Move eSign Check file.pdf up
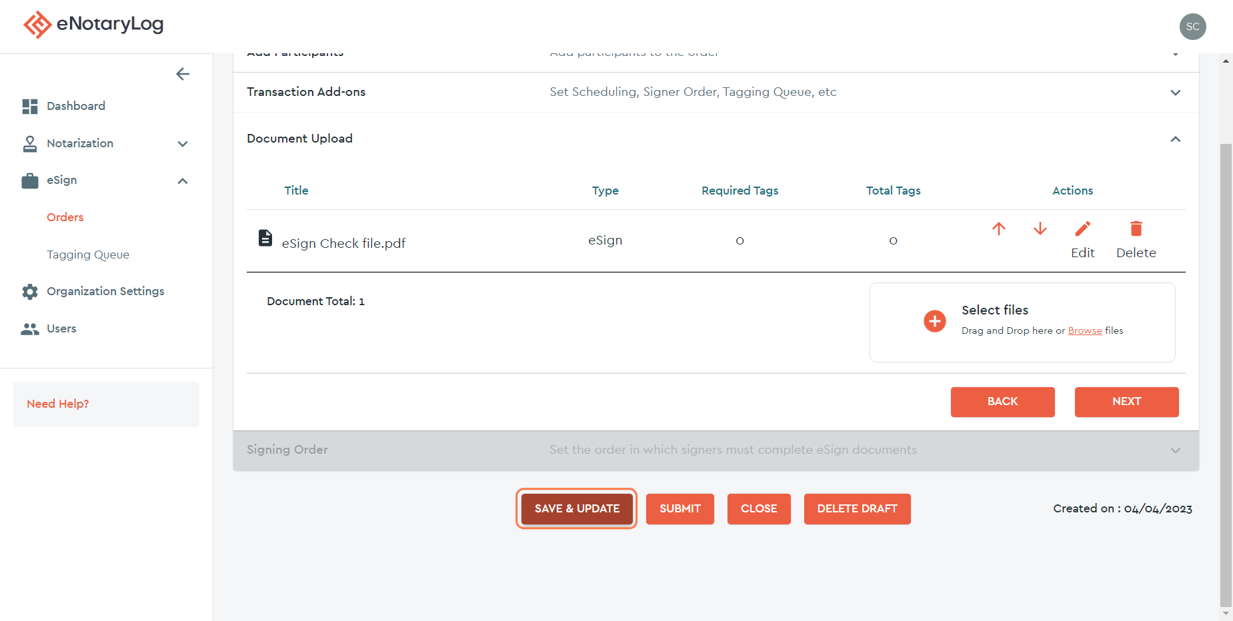 998,229
